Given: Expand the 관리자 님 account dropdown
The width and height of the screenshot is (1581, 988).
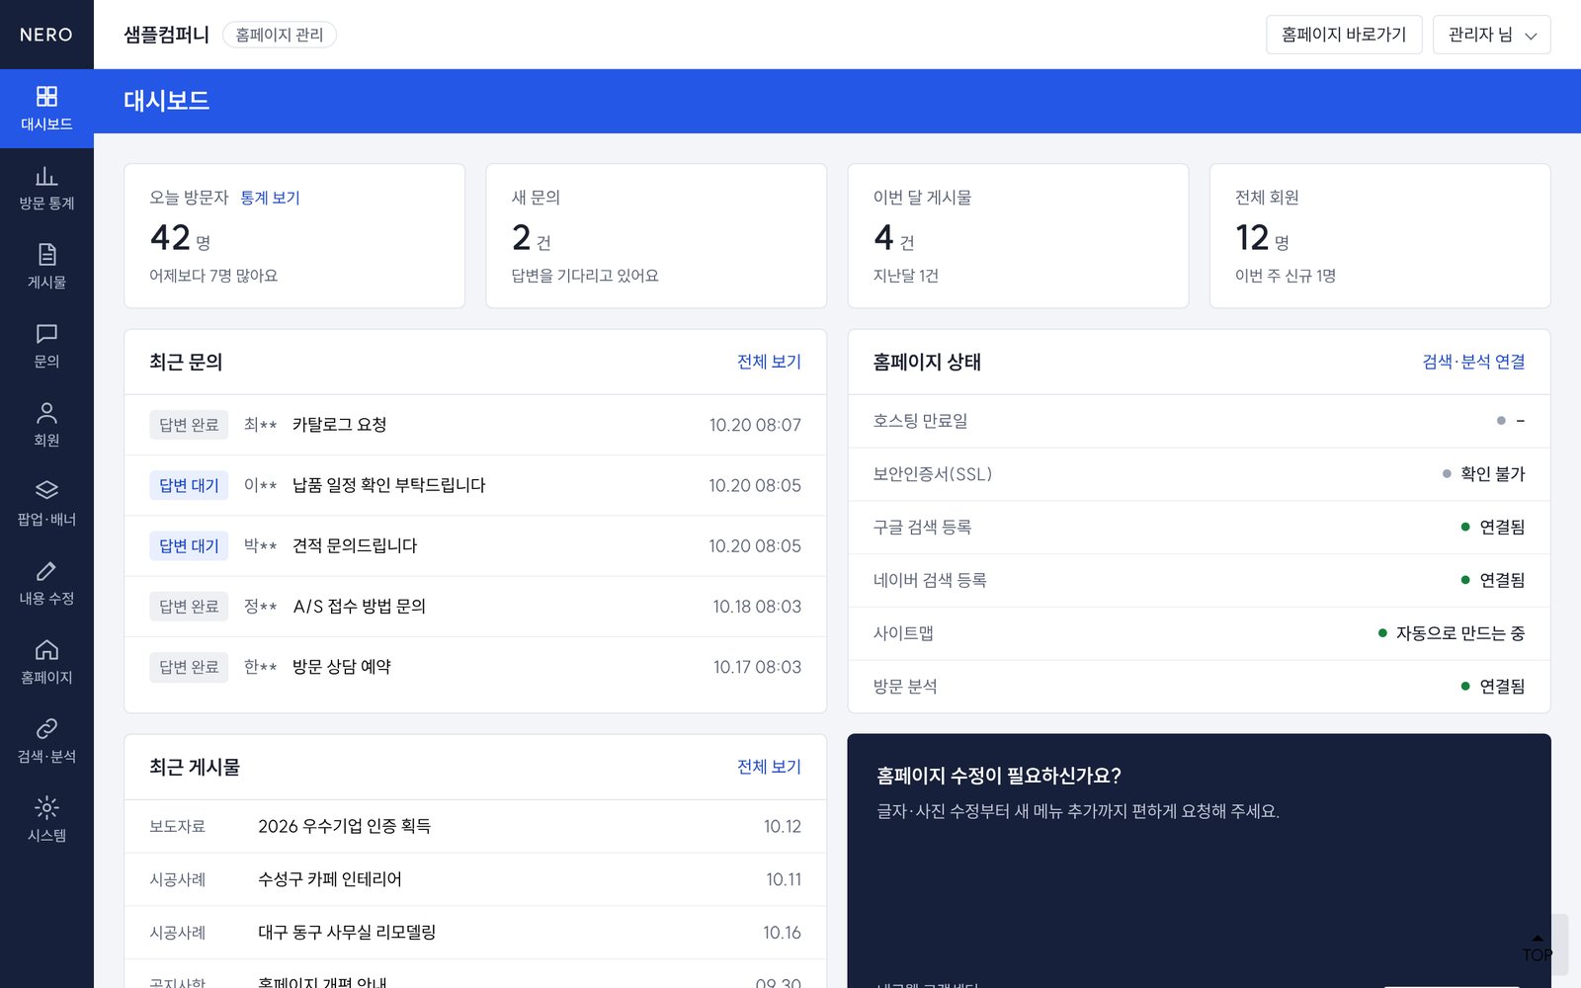Looking at the screenshot, I should 1491,35.
